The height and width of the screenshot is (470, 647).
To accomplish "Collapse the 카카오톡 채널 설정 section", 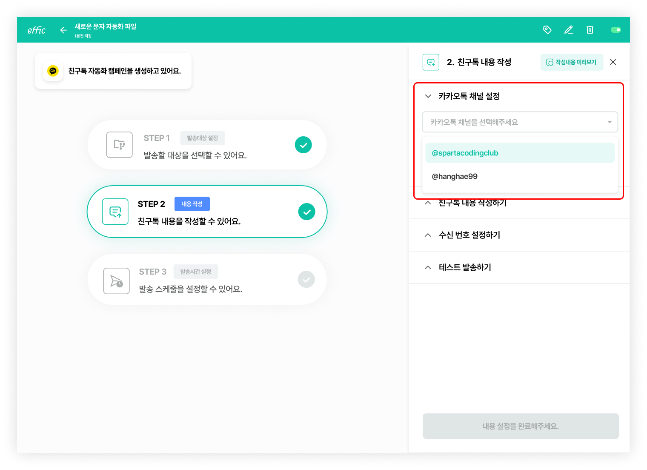I will [x=428, y=96].
